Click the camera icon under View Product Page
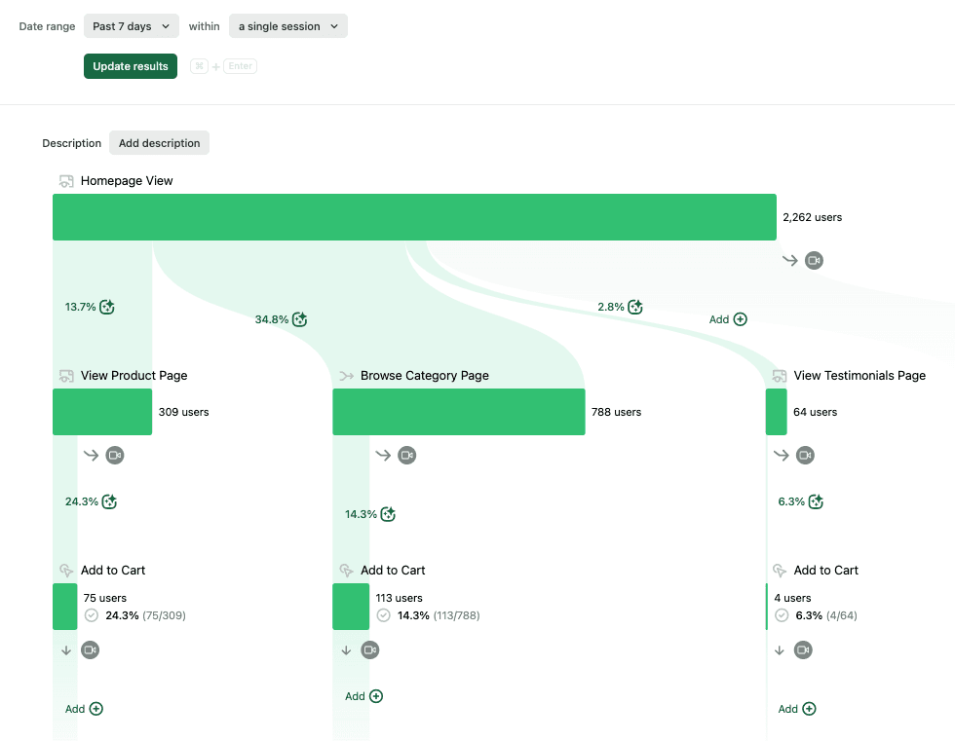Screen dimensions: 955x741 click(115, 455)
